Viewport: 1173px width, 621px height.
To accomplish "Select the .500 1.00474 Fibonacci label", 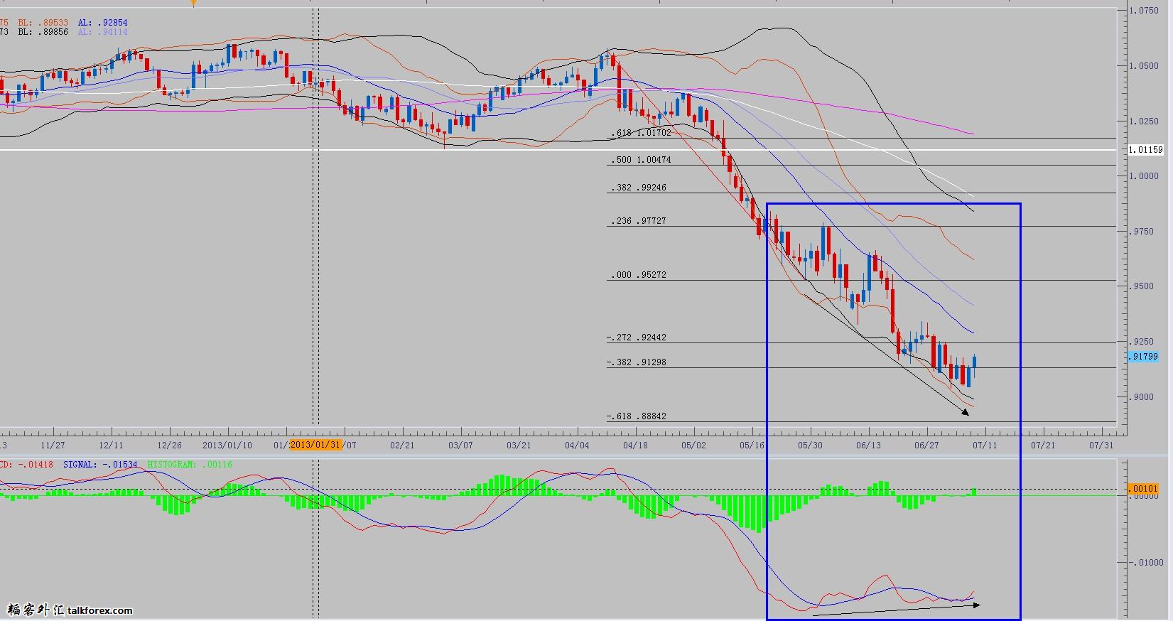I will pyautogui.click(x=642, y=160).
